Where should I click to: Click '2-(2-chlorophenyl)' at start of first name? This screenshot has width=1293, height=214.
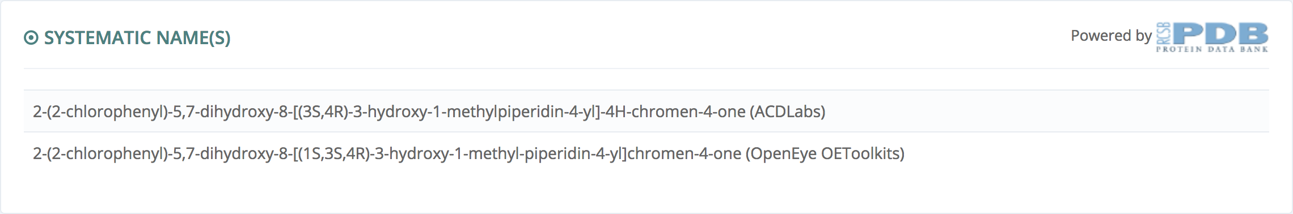click(x=100, y=112)
